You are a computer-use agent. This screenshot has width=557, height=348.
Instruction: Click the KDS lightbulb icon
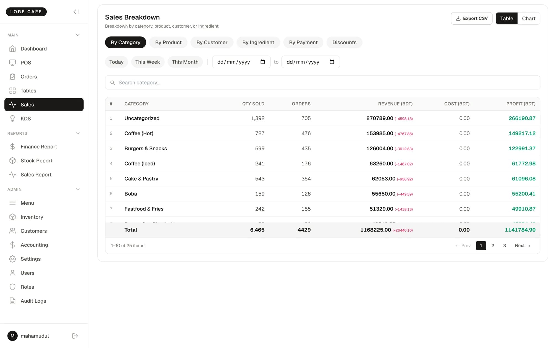tap(12, 118)
